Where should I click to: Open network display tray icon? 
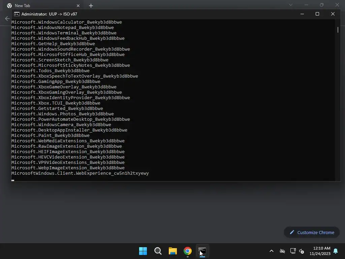point(293,251)
